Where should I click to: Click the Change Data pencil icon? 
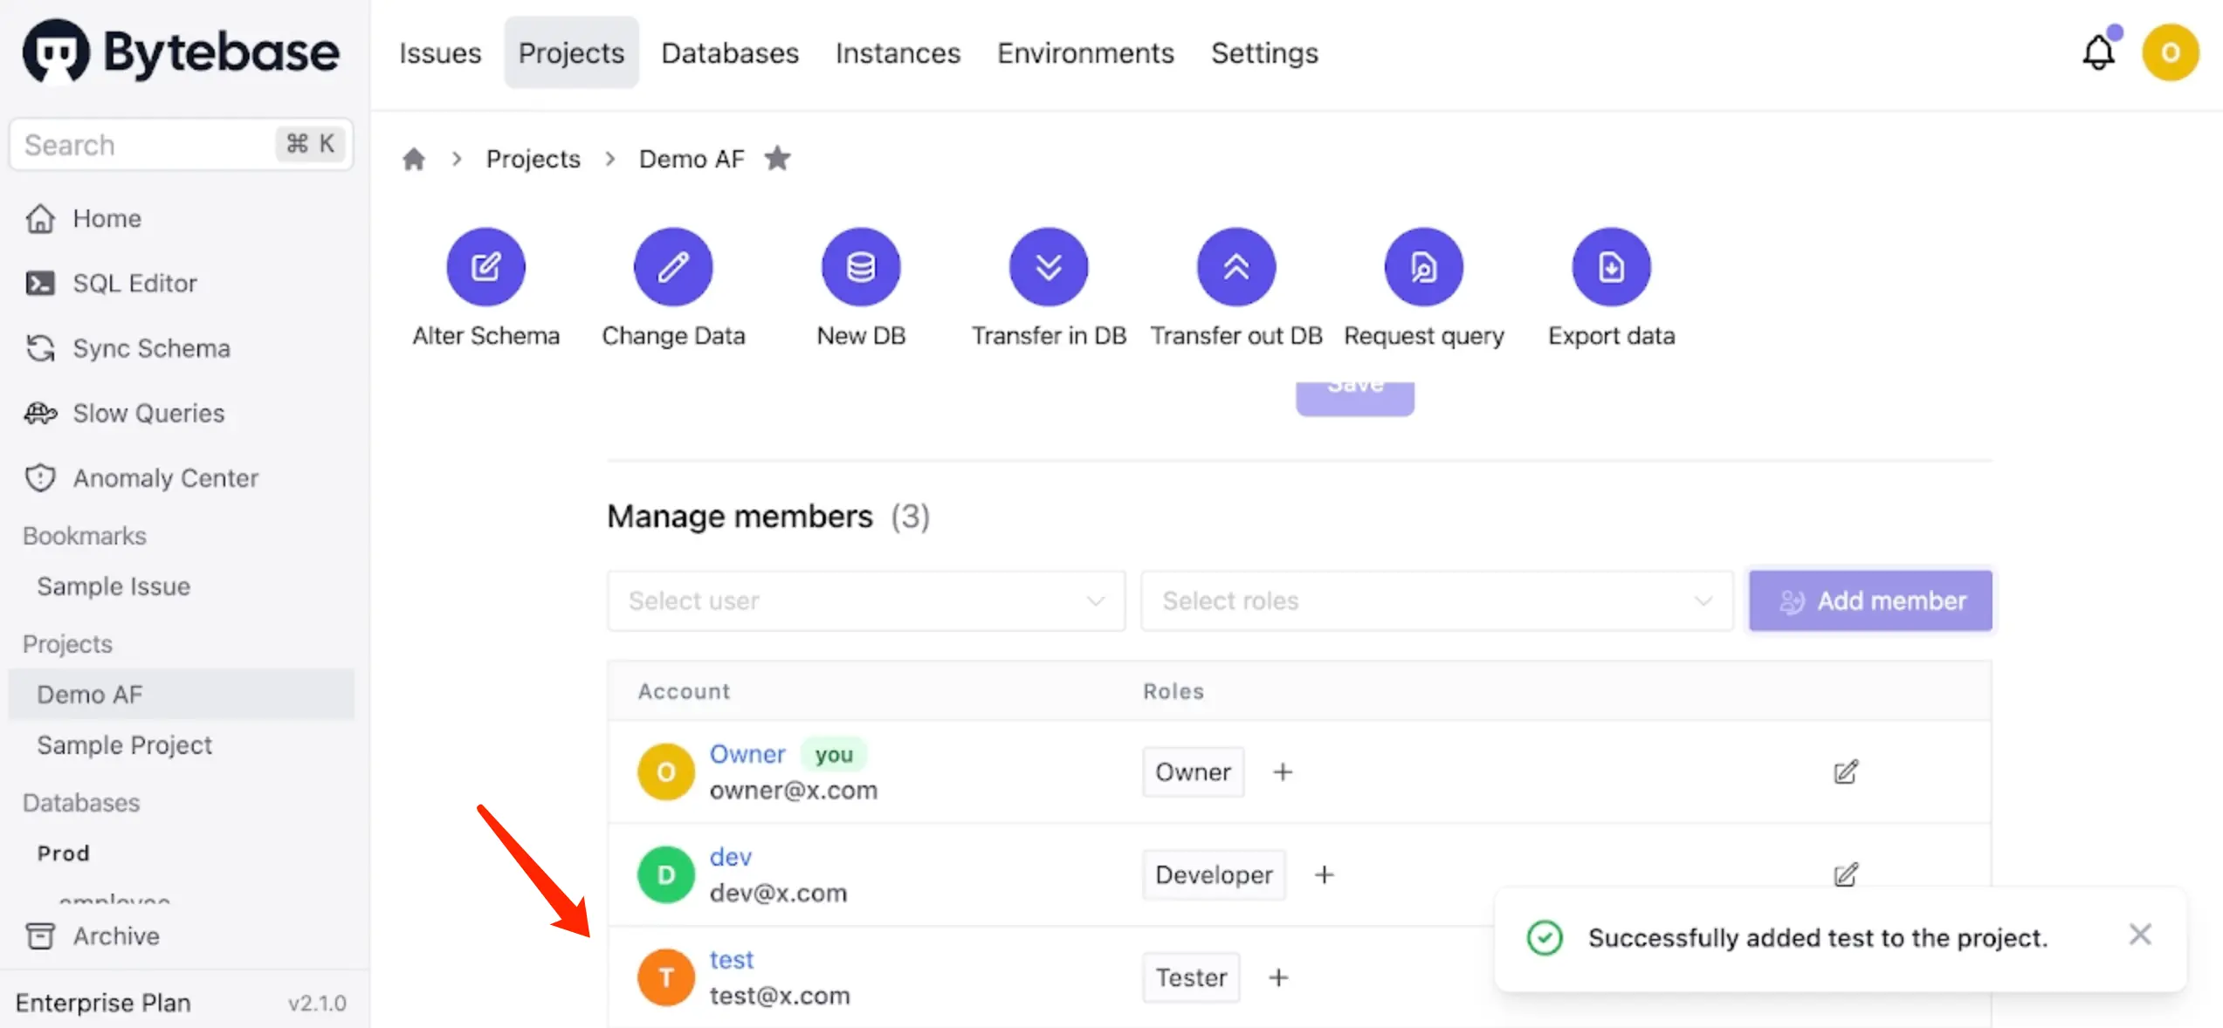tap(673, 267)
